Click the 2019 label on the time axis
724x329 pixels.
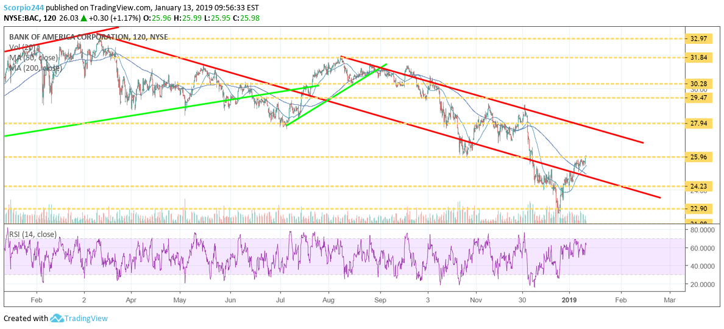point(570,300)
